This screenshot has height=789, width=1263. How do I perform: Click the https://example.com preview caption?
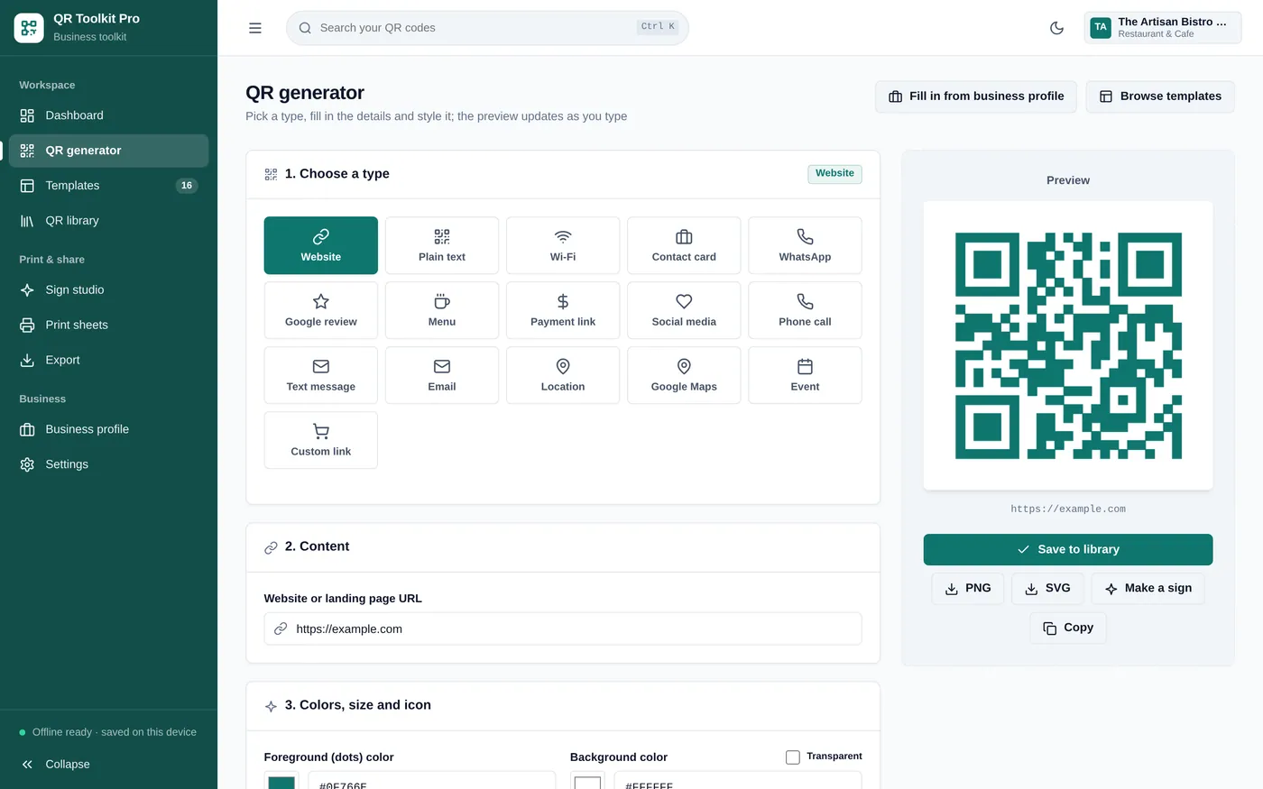pyautogui.click(x=1068, y=509)
